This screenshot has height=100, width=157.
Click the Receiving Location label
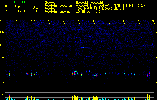pos(58,6)
